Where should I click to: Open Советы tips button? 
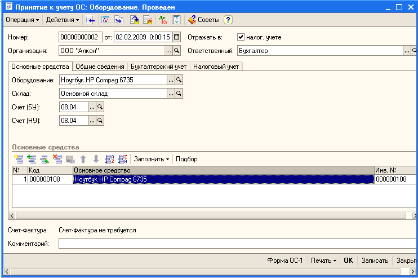204,20
